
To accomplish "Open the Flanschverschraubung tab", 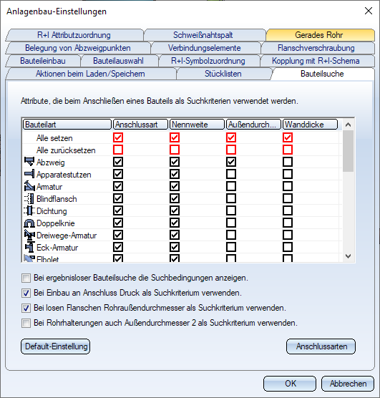I will 316,48.
